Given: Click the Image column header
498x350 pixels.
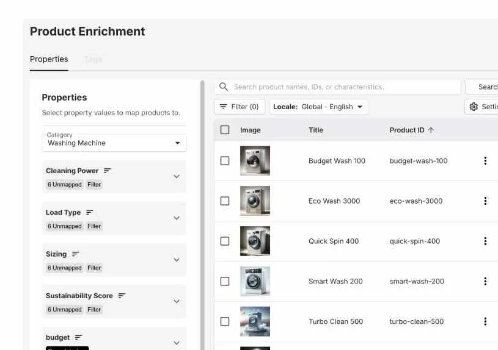Looking at the screenshot, I should tap(251, 130).
